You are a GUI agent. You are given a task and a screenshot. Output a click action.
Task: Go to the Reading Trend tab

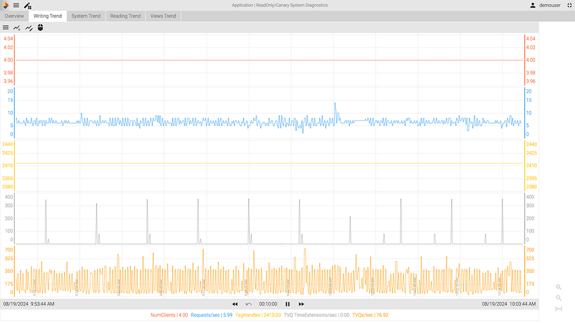(x=125, y=16)
